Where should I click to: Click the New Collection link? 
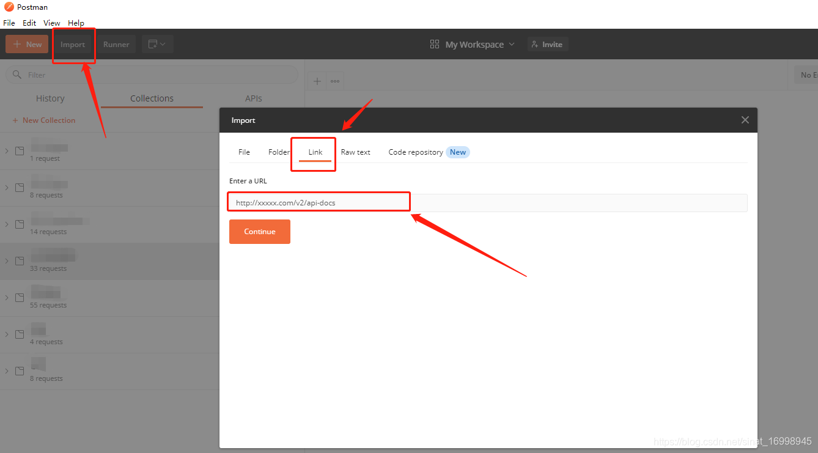(x=44, y=120)
